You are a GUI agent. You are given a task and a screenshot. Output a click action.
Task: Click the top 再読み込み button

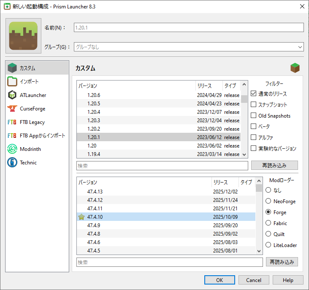pos(274,165)
